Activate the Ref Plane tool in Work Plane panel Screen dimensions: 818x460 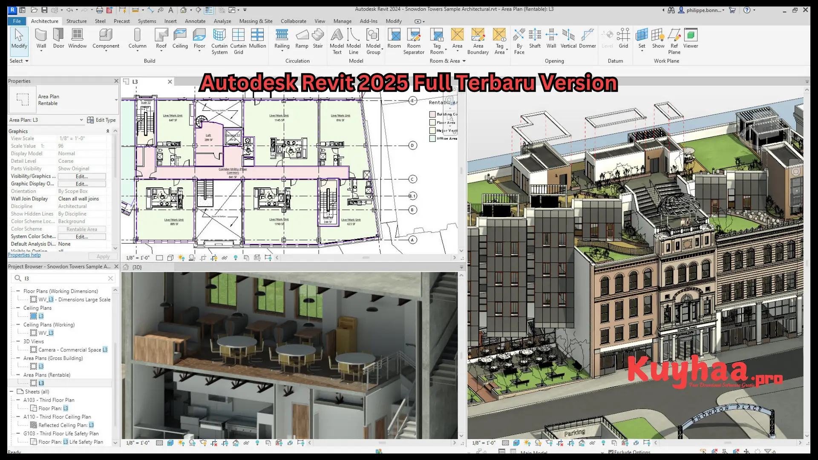[x=674, y=40]
